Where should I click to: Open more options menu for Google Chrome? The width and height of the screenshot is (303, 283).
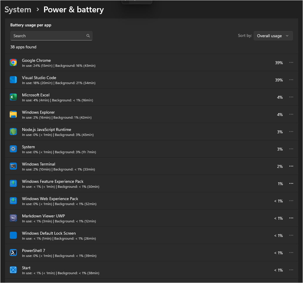click(291, 62)
